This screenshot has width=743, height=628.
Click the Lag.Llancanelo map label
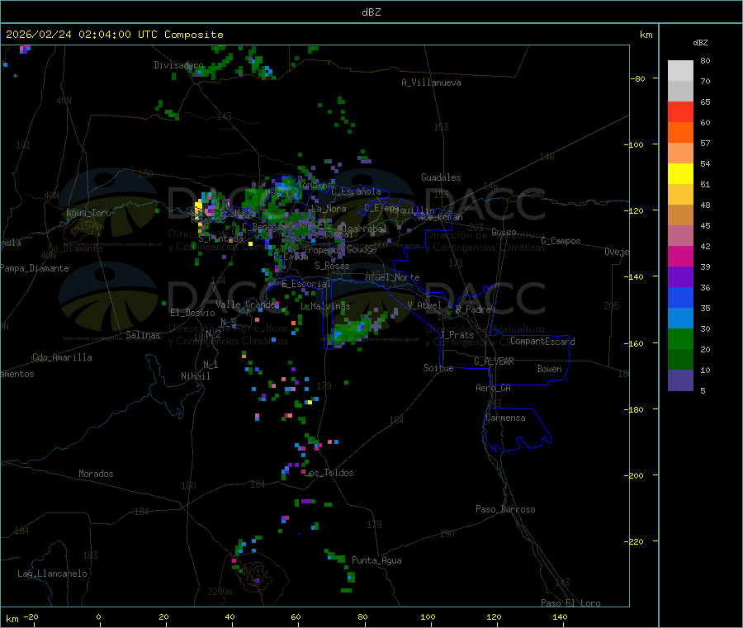[52, 574]
